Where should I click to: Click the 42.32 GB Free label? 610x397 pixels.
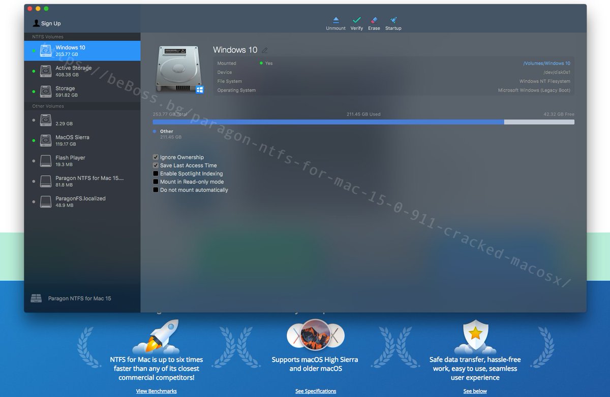click(559, 114)
